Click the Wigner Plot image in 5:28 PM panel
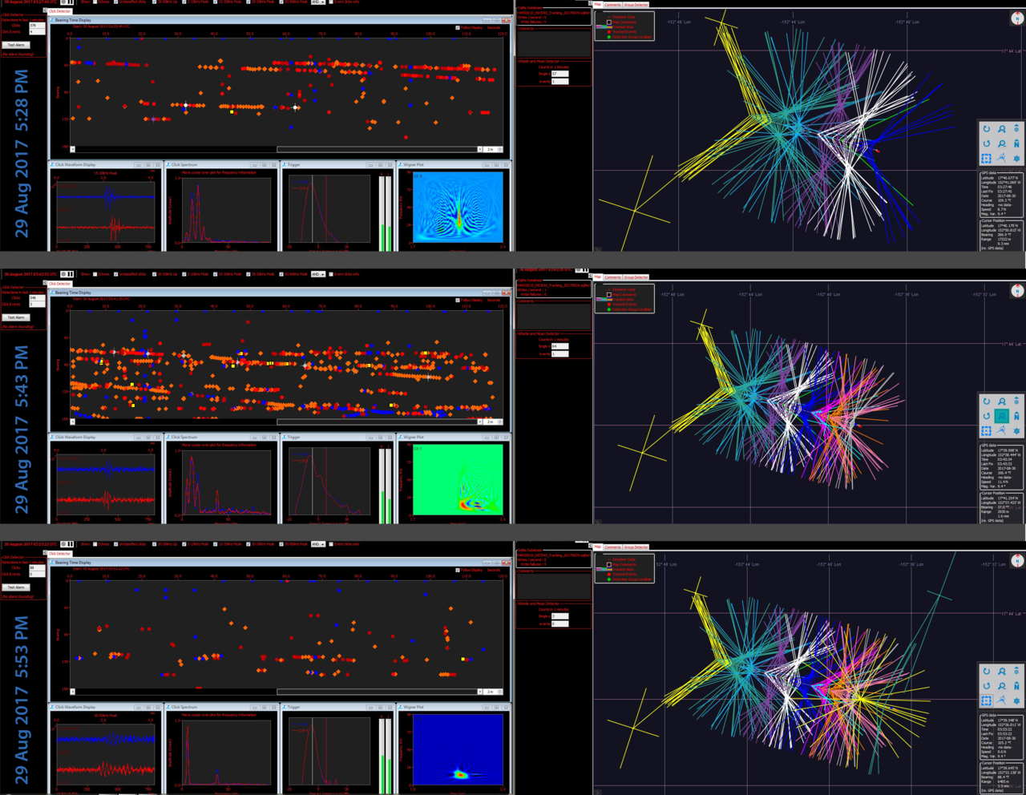1026x795 pixels. 458,207
